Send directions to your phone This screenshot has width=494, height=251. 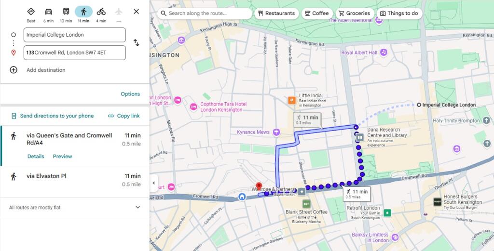[x=53, y=116]
